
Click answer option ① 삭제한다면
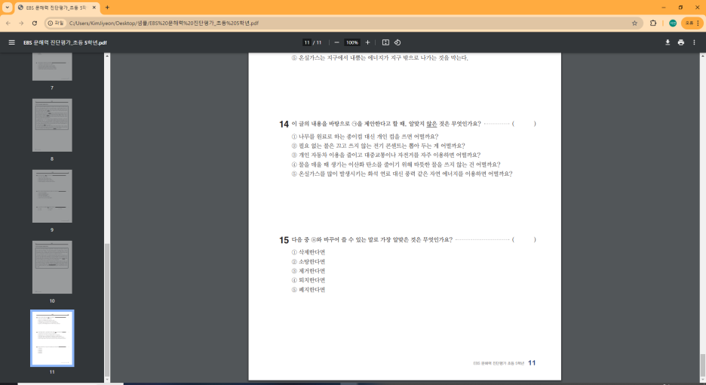click(308, 252)
